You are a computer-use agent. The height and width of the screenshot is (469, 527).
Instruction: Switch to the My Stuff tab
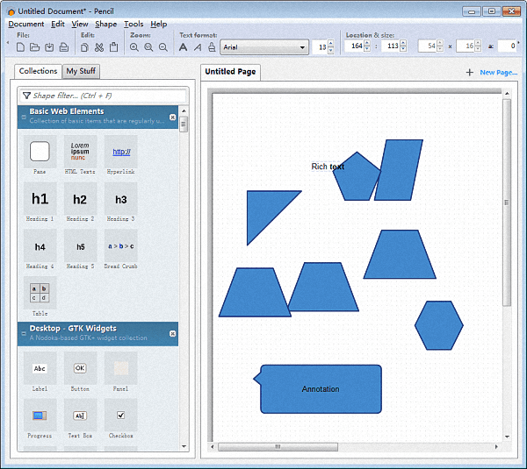81,71
